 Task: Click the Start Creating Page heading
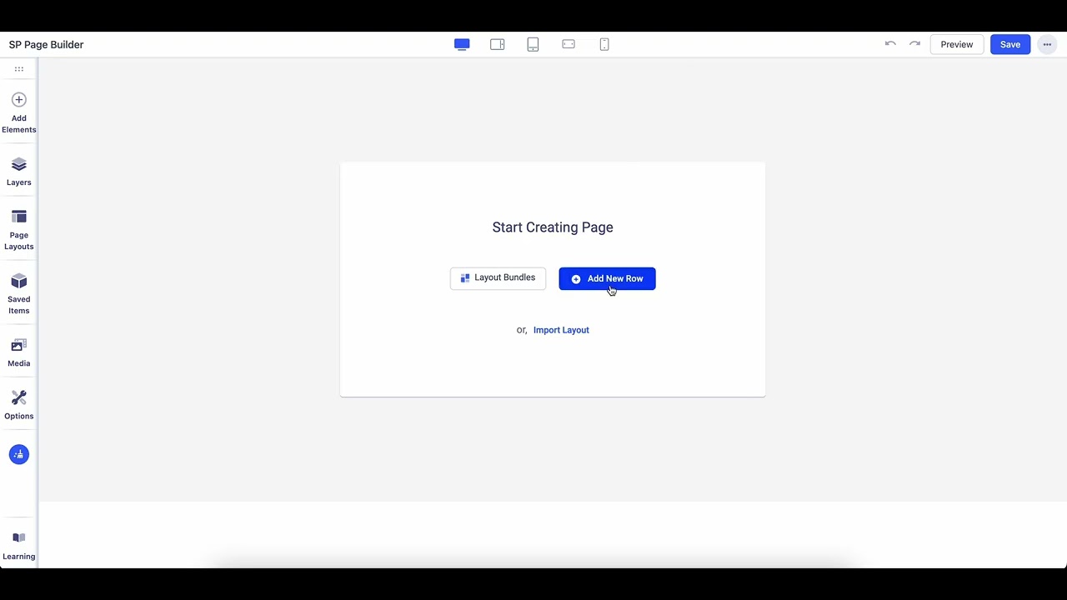point(553,227)
